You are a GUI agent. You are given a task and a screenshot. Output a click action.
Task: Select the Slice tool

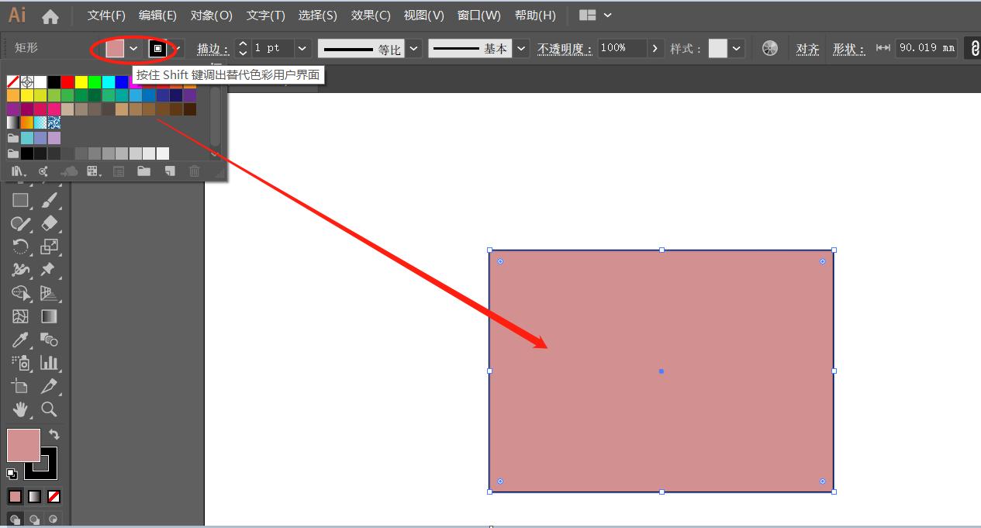(49, 386)
